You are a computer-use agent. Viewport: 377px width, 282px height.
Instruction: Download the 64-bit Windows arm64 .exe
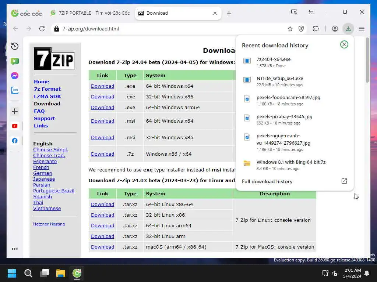[x=102, y=108]
